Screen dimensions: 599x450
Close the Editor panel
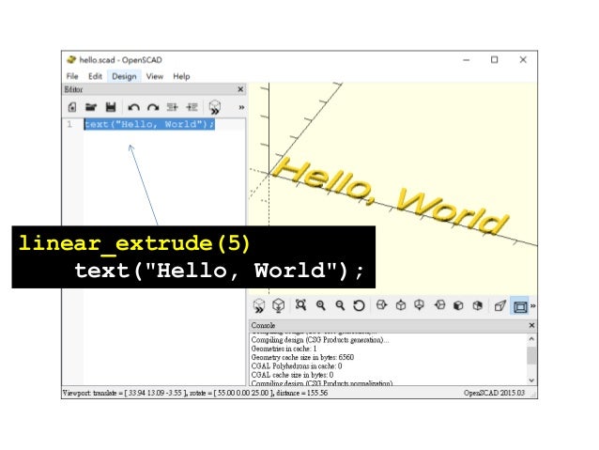[240, 89]
